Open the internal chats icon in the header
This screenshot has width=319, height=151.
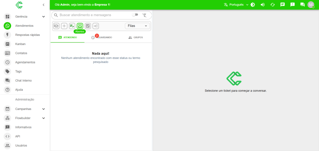click(303, 5)
